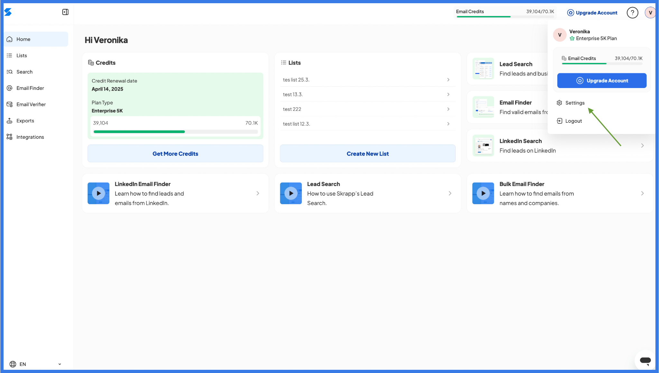Click the April 14, 2025 renewal date
Image resolution: width=659 pixels, height=373 pixels.
[107, 89]
